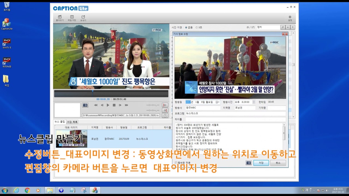Launch Chrome from the taskbar

[x=27, y=190]
